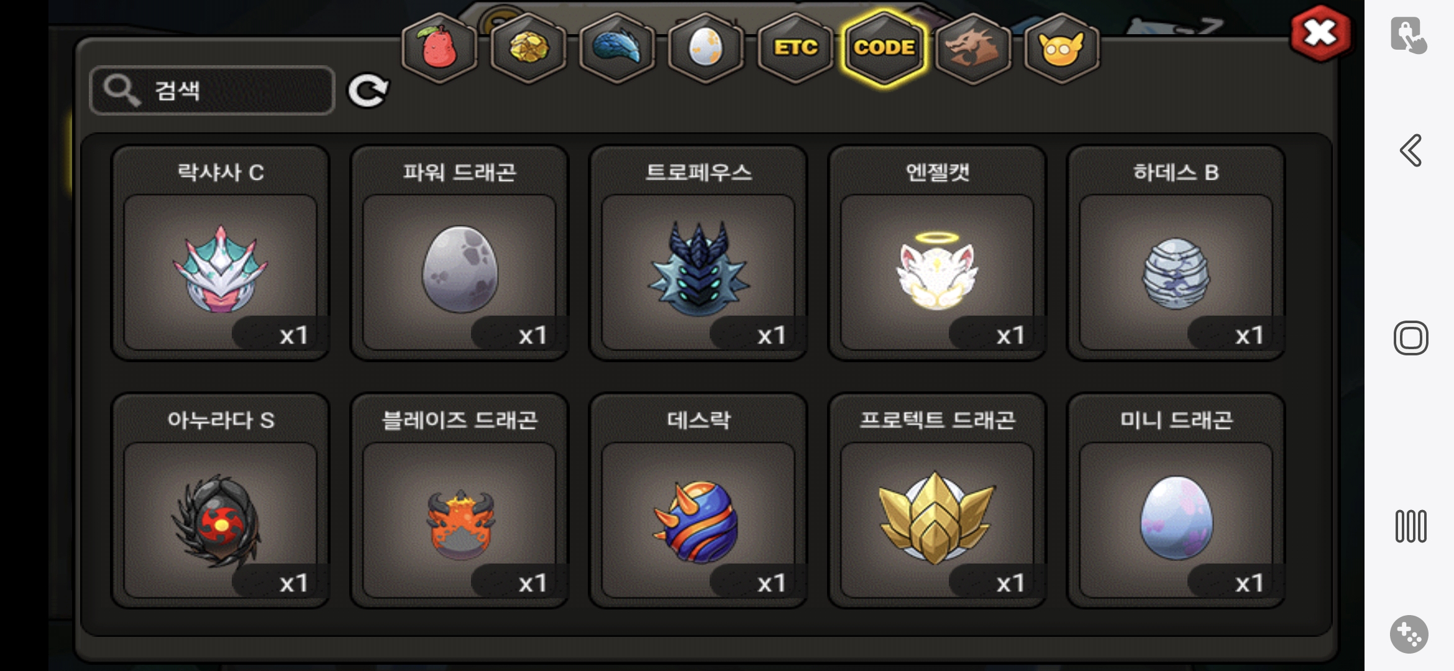Select the CODE tab

click(884, 48)
